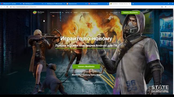This screenshot has width=174, height=97.
Task: Open the BlueStacks + Samsung Galaxy Store link
Action: 86,75
